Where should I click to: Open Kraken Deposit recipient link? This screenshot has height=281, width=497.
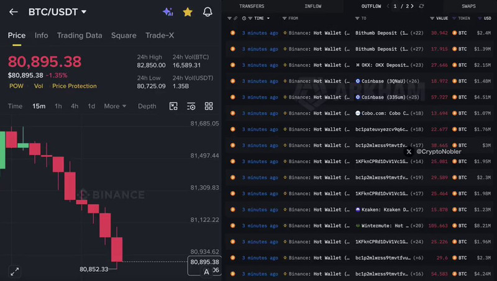point(382,210)
